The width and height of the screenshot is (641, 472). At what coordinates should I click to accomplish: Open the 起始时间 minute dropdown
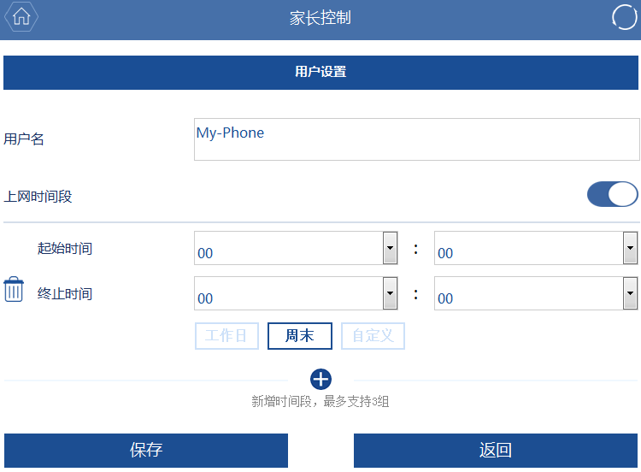coord(536,248)
